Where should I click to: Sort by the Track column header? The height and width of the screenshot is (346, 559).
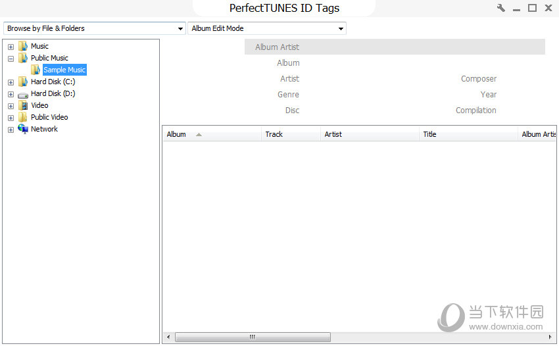(x=291, y=134)
